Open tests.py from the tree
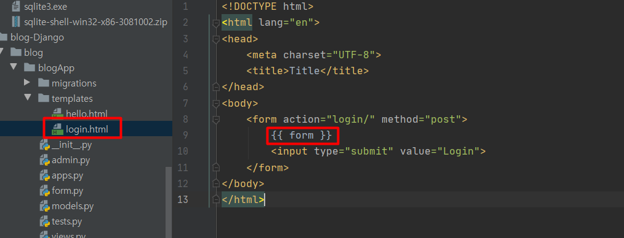The width and height of the screenshot is (624, 238). pos(67,221)
